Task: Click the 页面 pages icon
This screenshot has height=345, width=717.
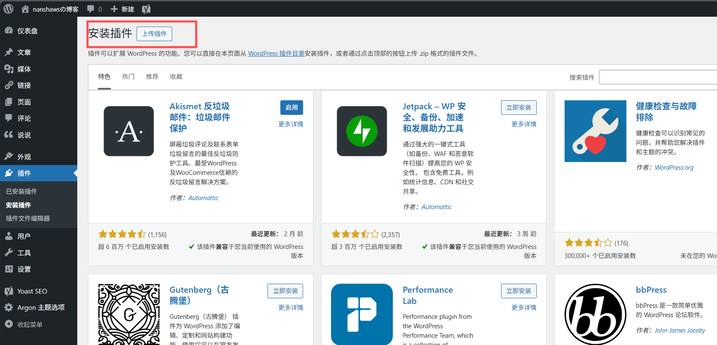Action: [9, 102]
